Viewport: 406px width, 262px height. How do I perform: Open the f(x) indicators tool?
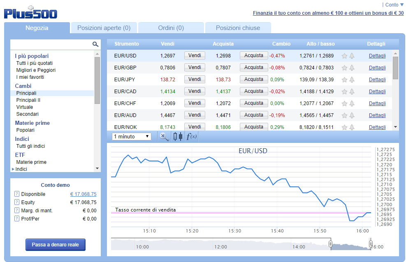coord(192,136)
